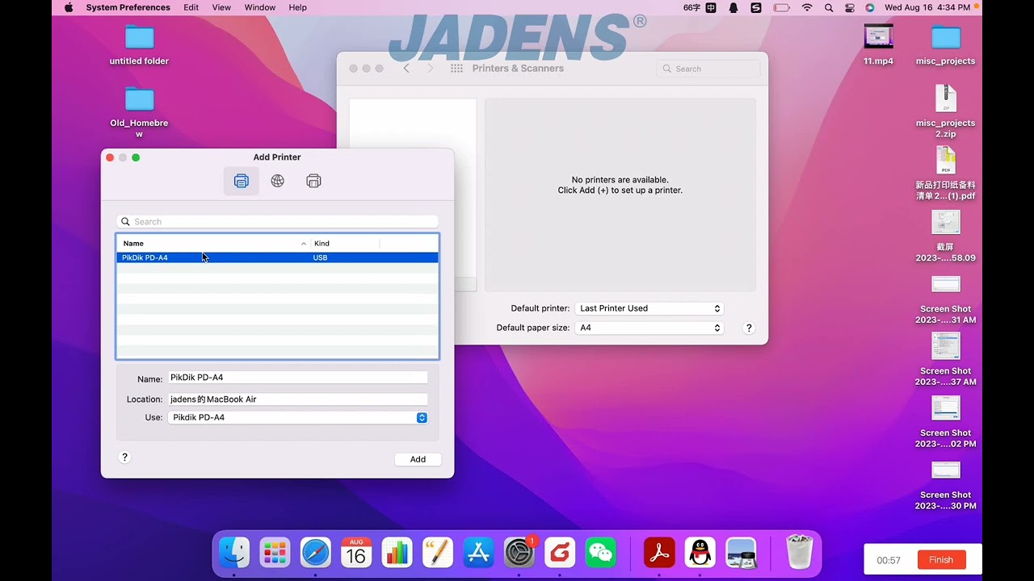Open the Wi-Fi menu
Image resolution: width=1034 pixels, height=581 pixels.
click(x=806, y=7)
